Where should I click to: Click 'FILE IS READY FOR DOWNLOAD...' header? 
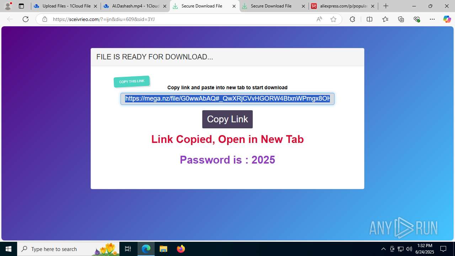point(155,57)
